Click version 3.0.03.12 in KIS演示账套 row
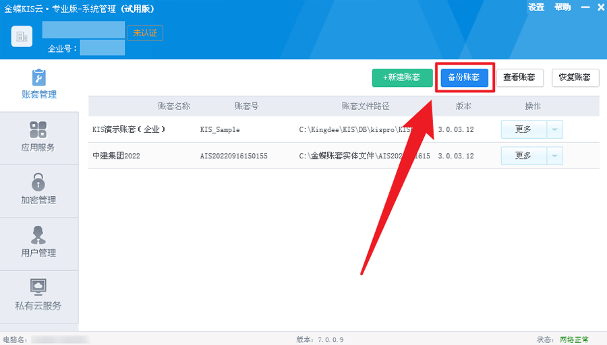The image size is (607, 345). pos(456,129)
